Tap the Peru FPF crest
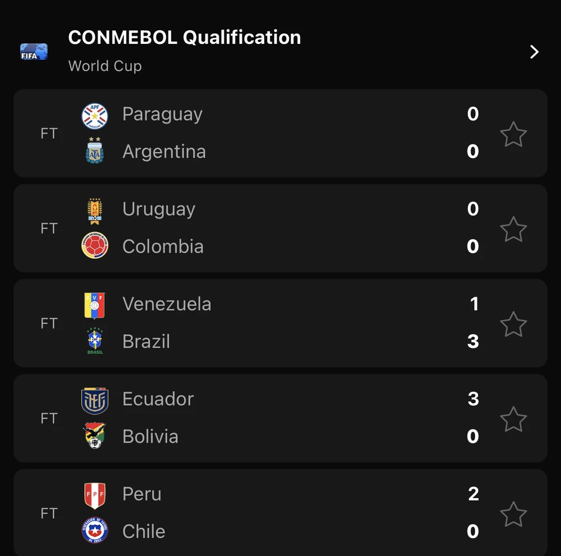The height and width of the screenshot is (556, 561). (95, 495)
